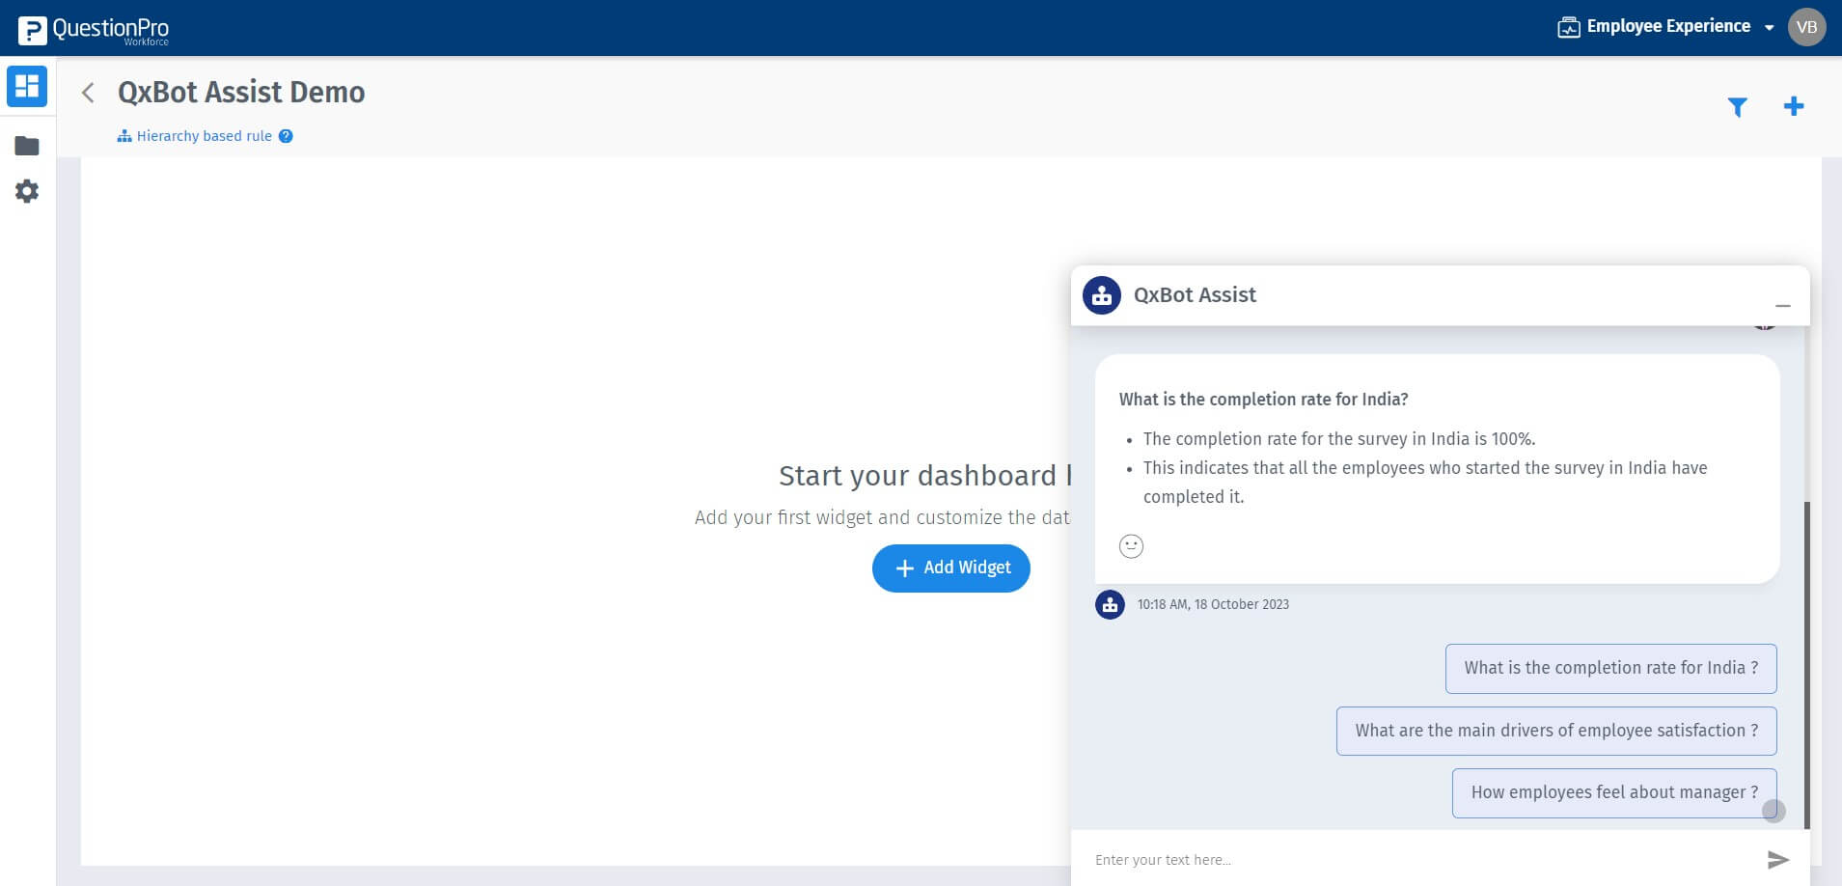The height and width of the screenshot is (886, 1842).
Task: Select the completion rate for India suggestion
Action: tap(1609, 668)
